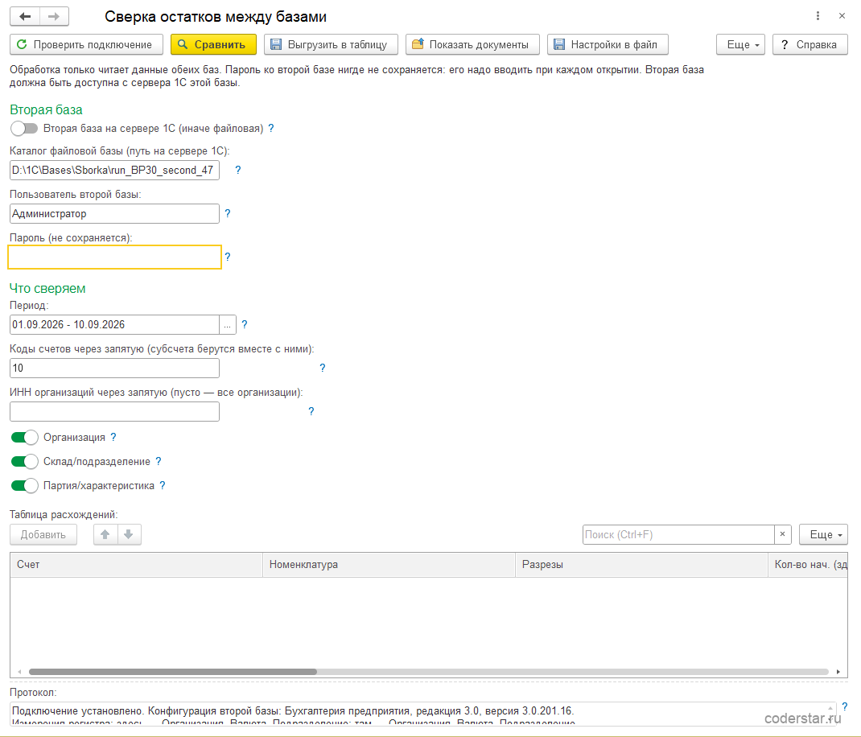This screenshot has width=861, height=737.
Task: Click the help icon next to the file base catalog field
Action: (x=237, y=171)
